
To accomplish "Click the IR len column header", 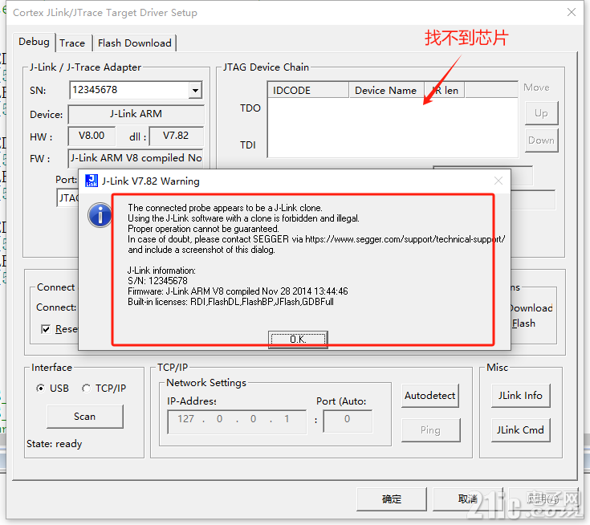I will [x=445, y=91].
